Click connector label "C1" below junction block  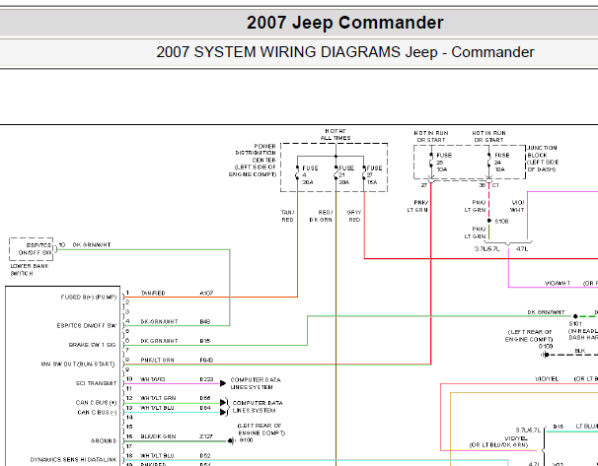(x=495, y=185)
